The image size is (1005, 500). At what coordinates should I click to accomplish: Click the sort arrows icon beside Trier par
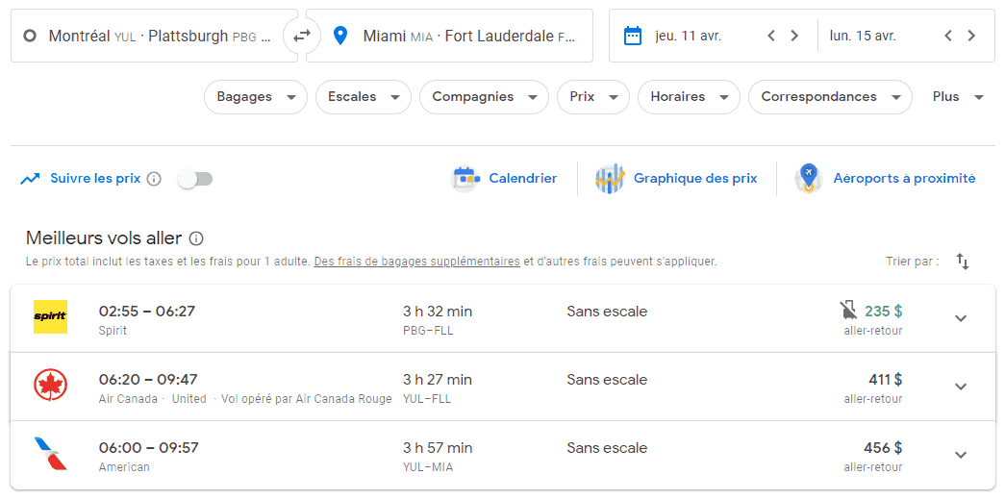pos(963,262)
